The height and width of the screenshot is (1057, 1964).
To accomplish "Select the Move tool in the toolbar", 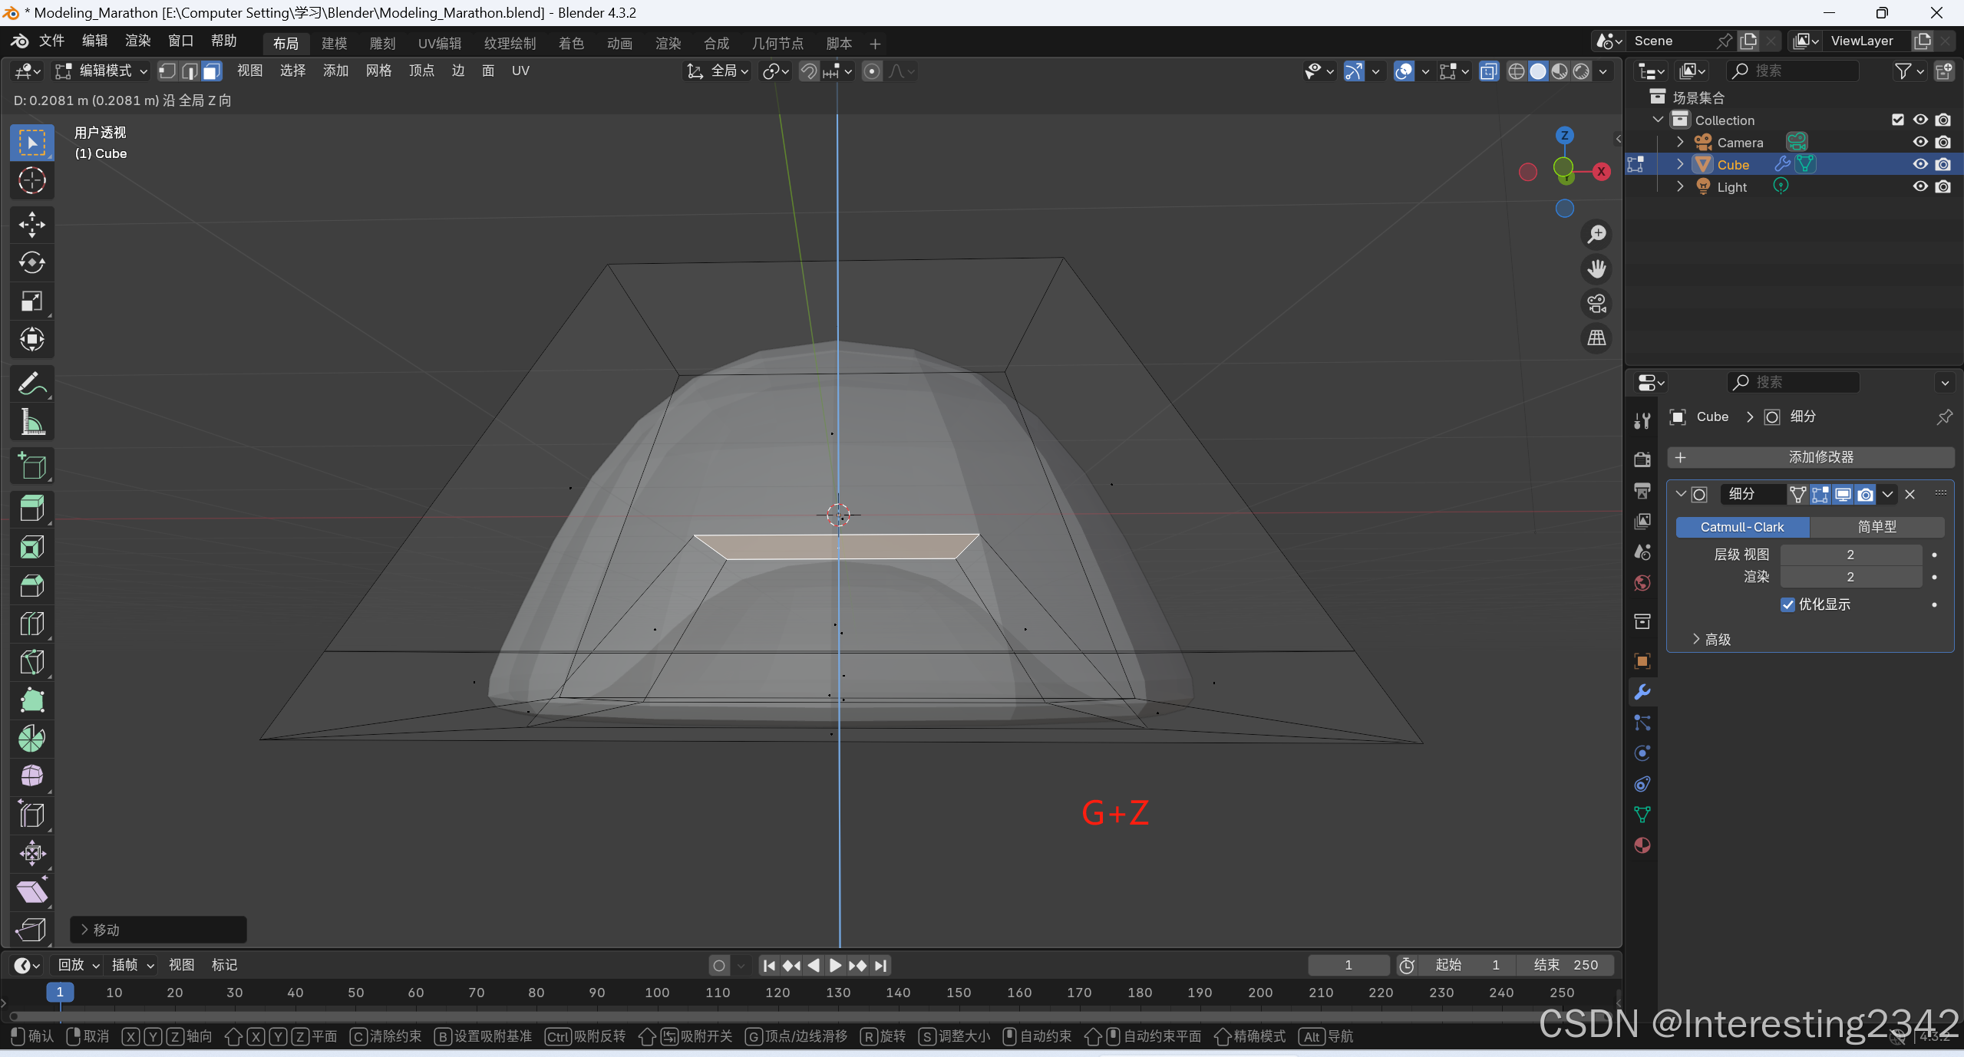I will (31, 225).
